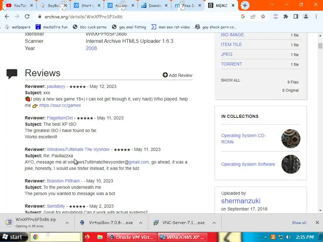Click the Operating System CD-ROMs gears thumbnail
The width and height of the screenshot is (323, 242).
tap(291, 139)
